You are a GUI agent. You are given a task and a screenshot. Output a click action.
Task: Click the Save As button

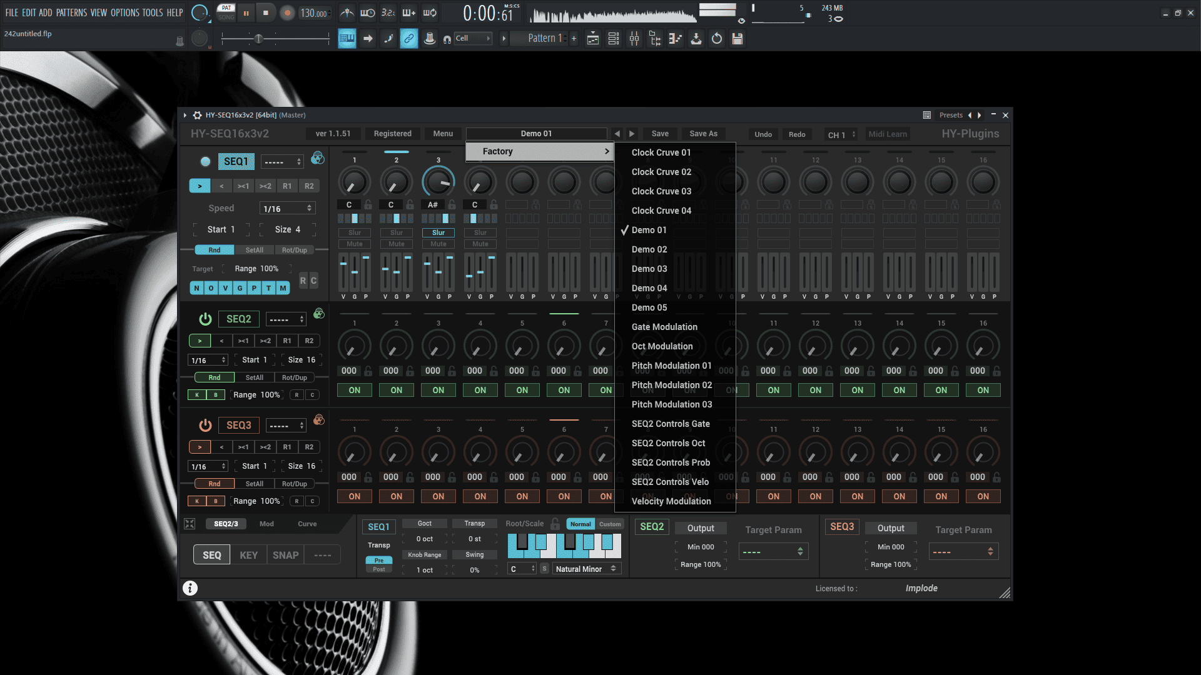click(703, 134)
